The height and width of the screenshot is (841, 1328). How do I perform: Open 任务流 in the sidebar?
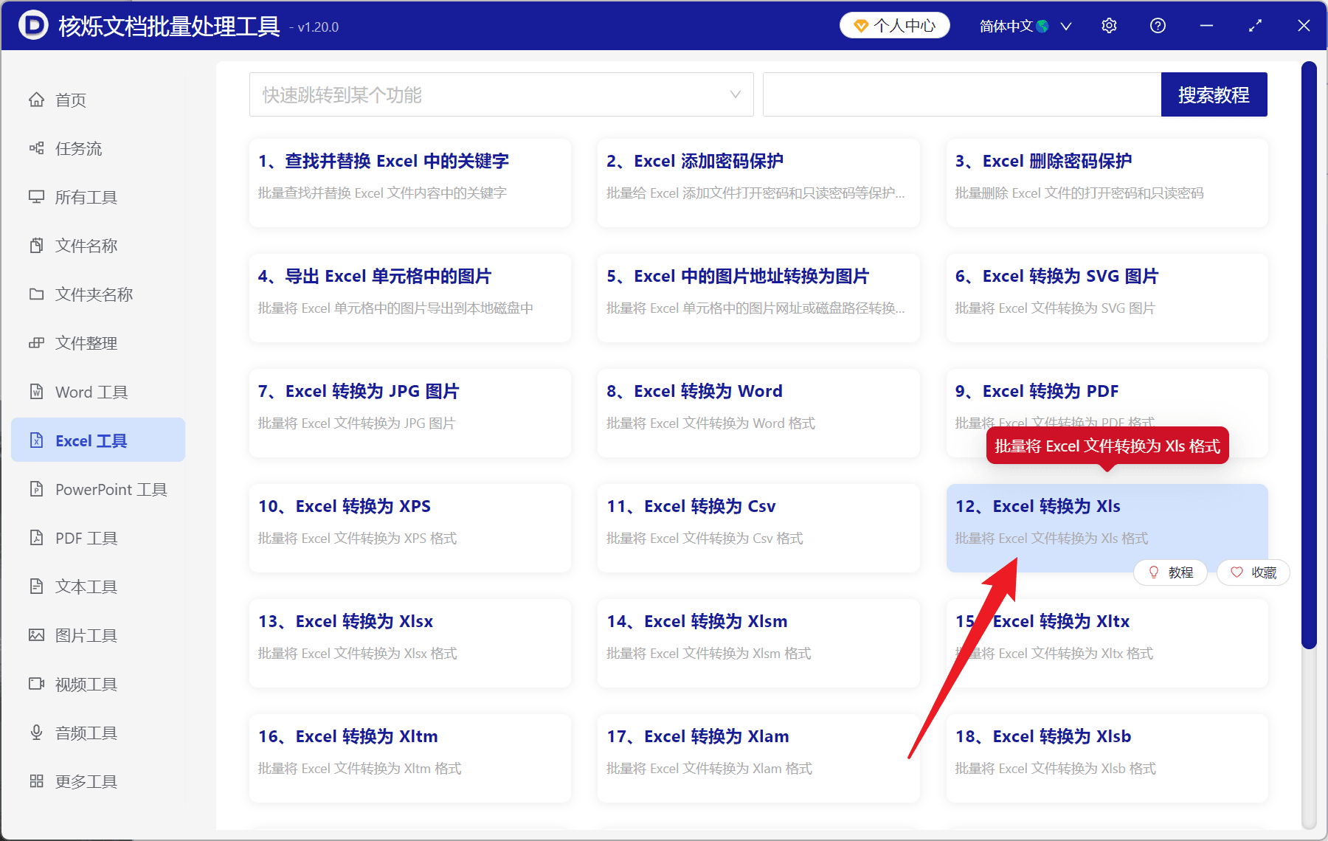point(98,148)
